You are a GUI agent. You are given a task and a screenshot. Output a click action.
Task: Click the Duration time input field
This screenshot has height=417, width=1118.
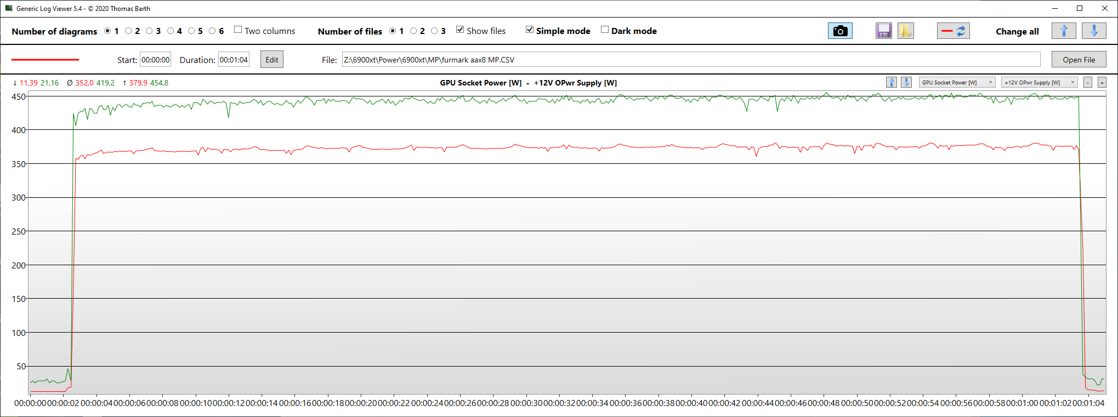pos(234,60)
